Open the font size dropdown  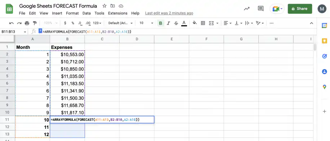click(146, 23)
